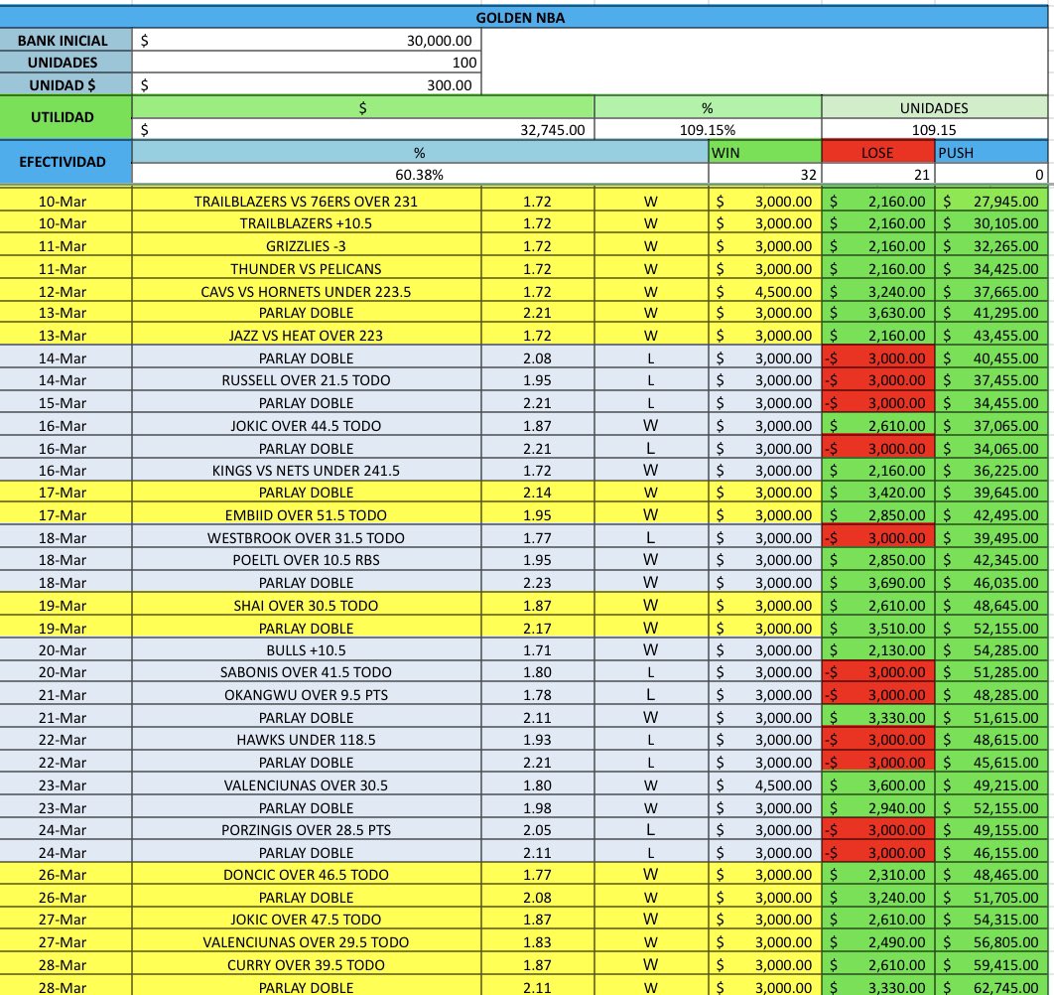
Task: Click the 3,630.00 profit cell
Action: coord(877,313)
